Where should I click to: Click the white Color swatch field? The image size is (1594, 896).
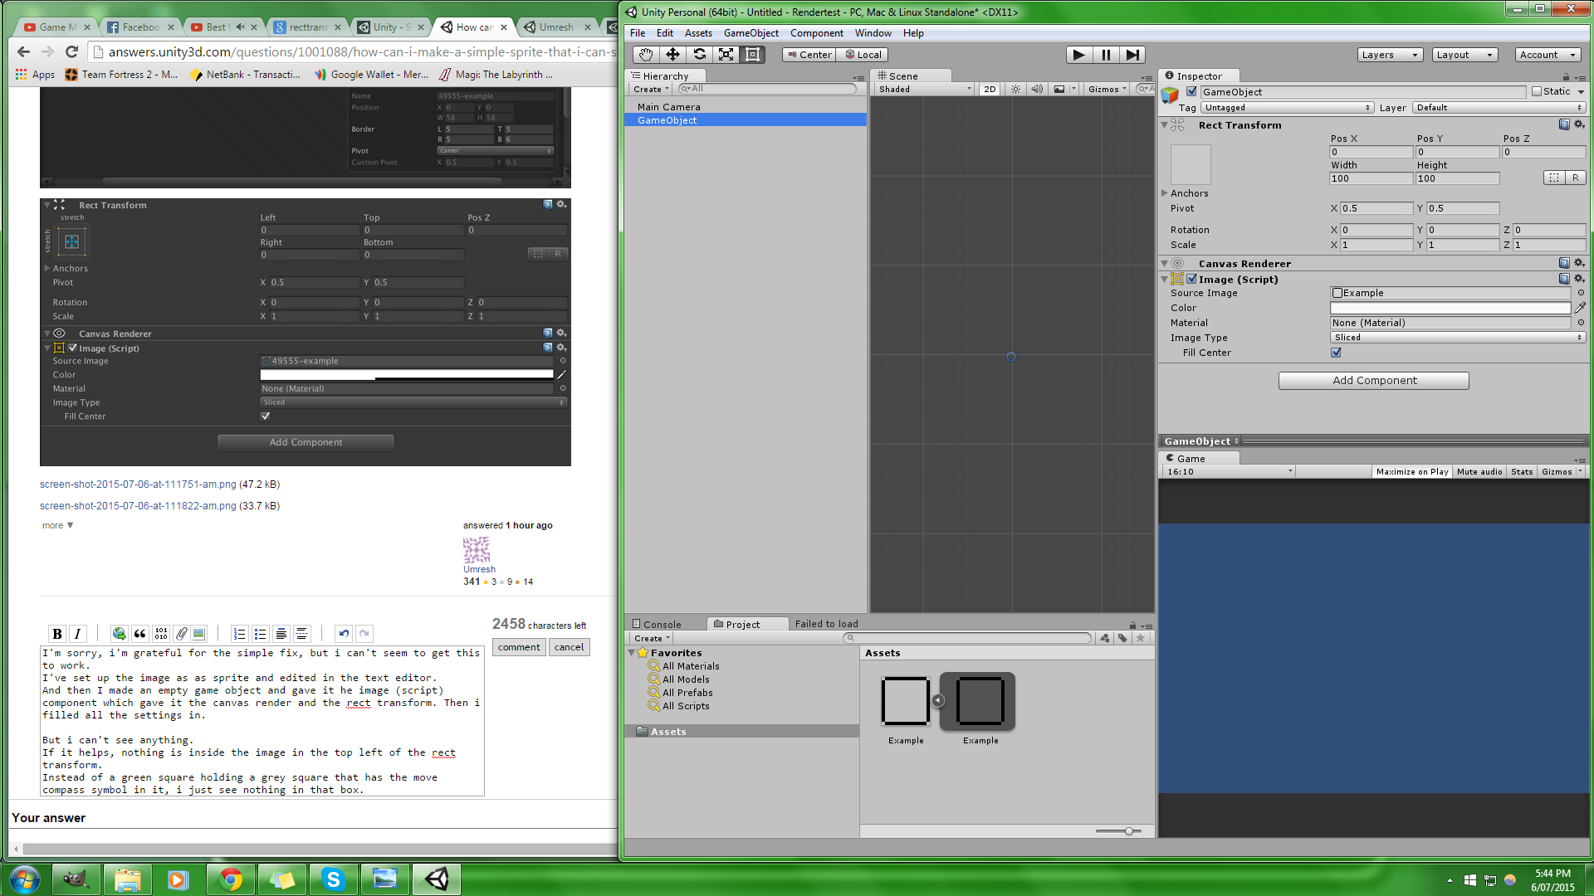pyautogui.click(x=1450, y=308)
